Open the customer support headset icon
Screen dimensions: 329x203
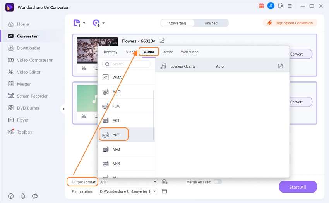(x=280, y=6)
